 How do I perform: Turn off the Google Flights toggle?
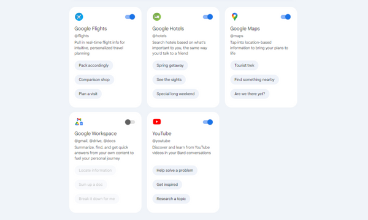[x=130, y=17]
